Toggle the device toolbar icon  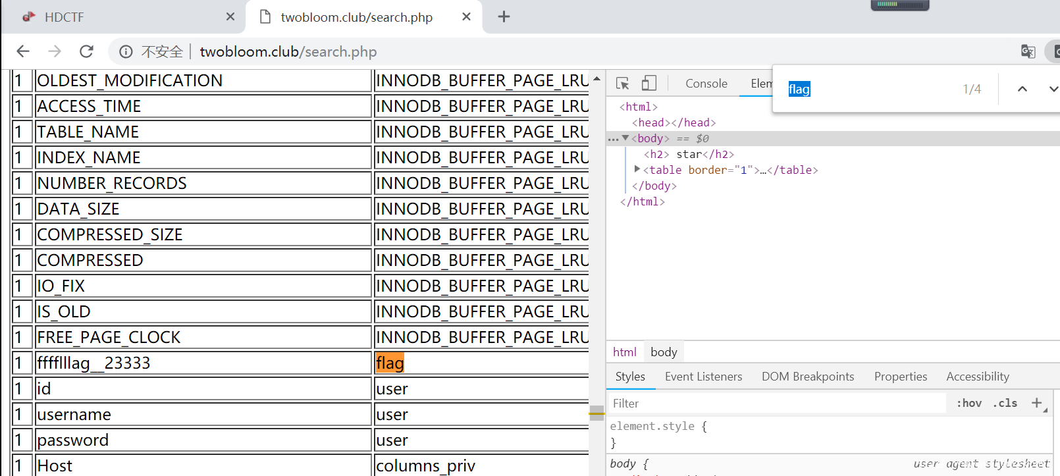[649, 84]
